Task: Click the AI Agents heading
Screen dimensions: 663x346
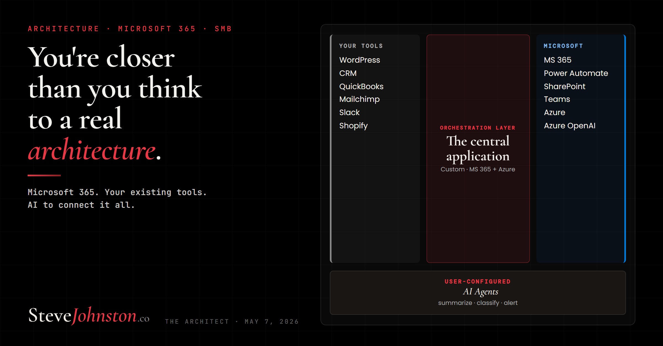Action: (x=481, y=292)
